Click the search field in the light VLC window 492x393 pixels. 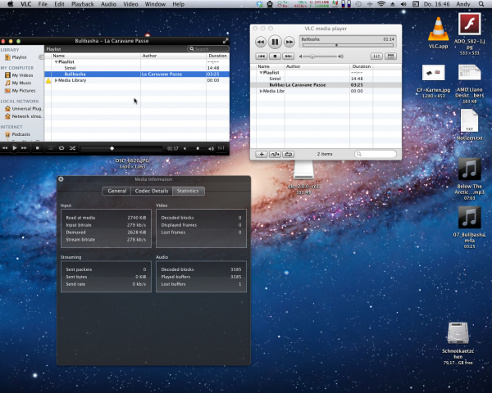pos(376,154)
